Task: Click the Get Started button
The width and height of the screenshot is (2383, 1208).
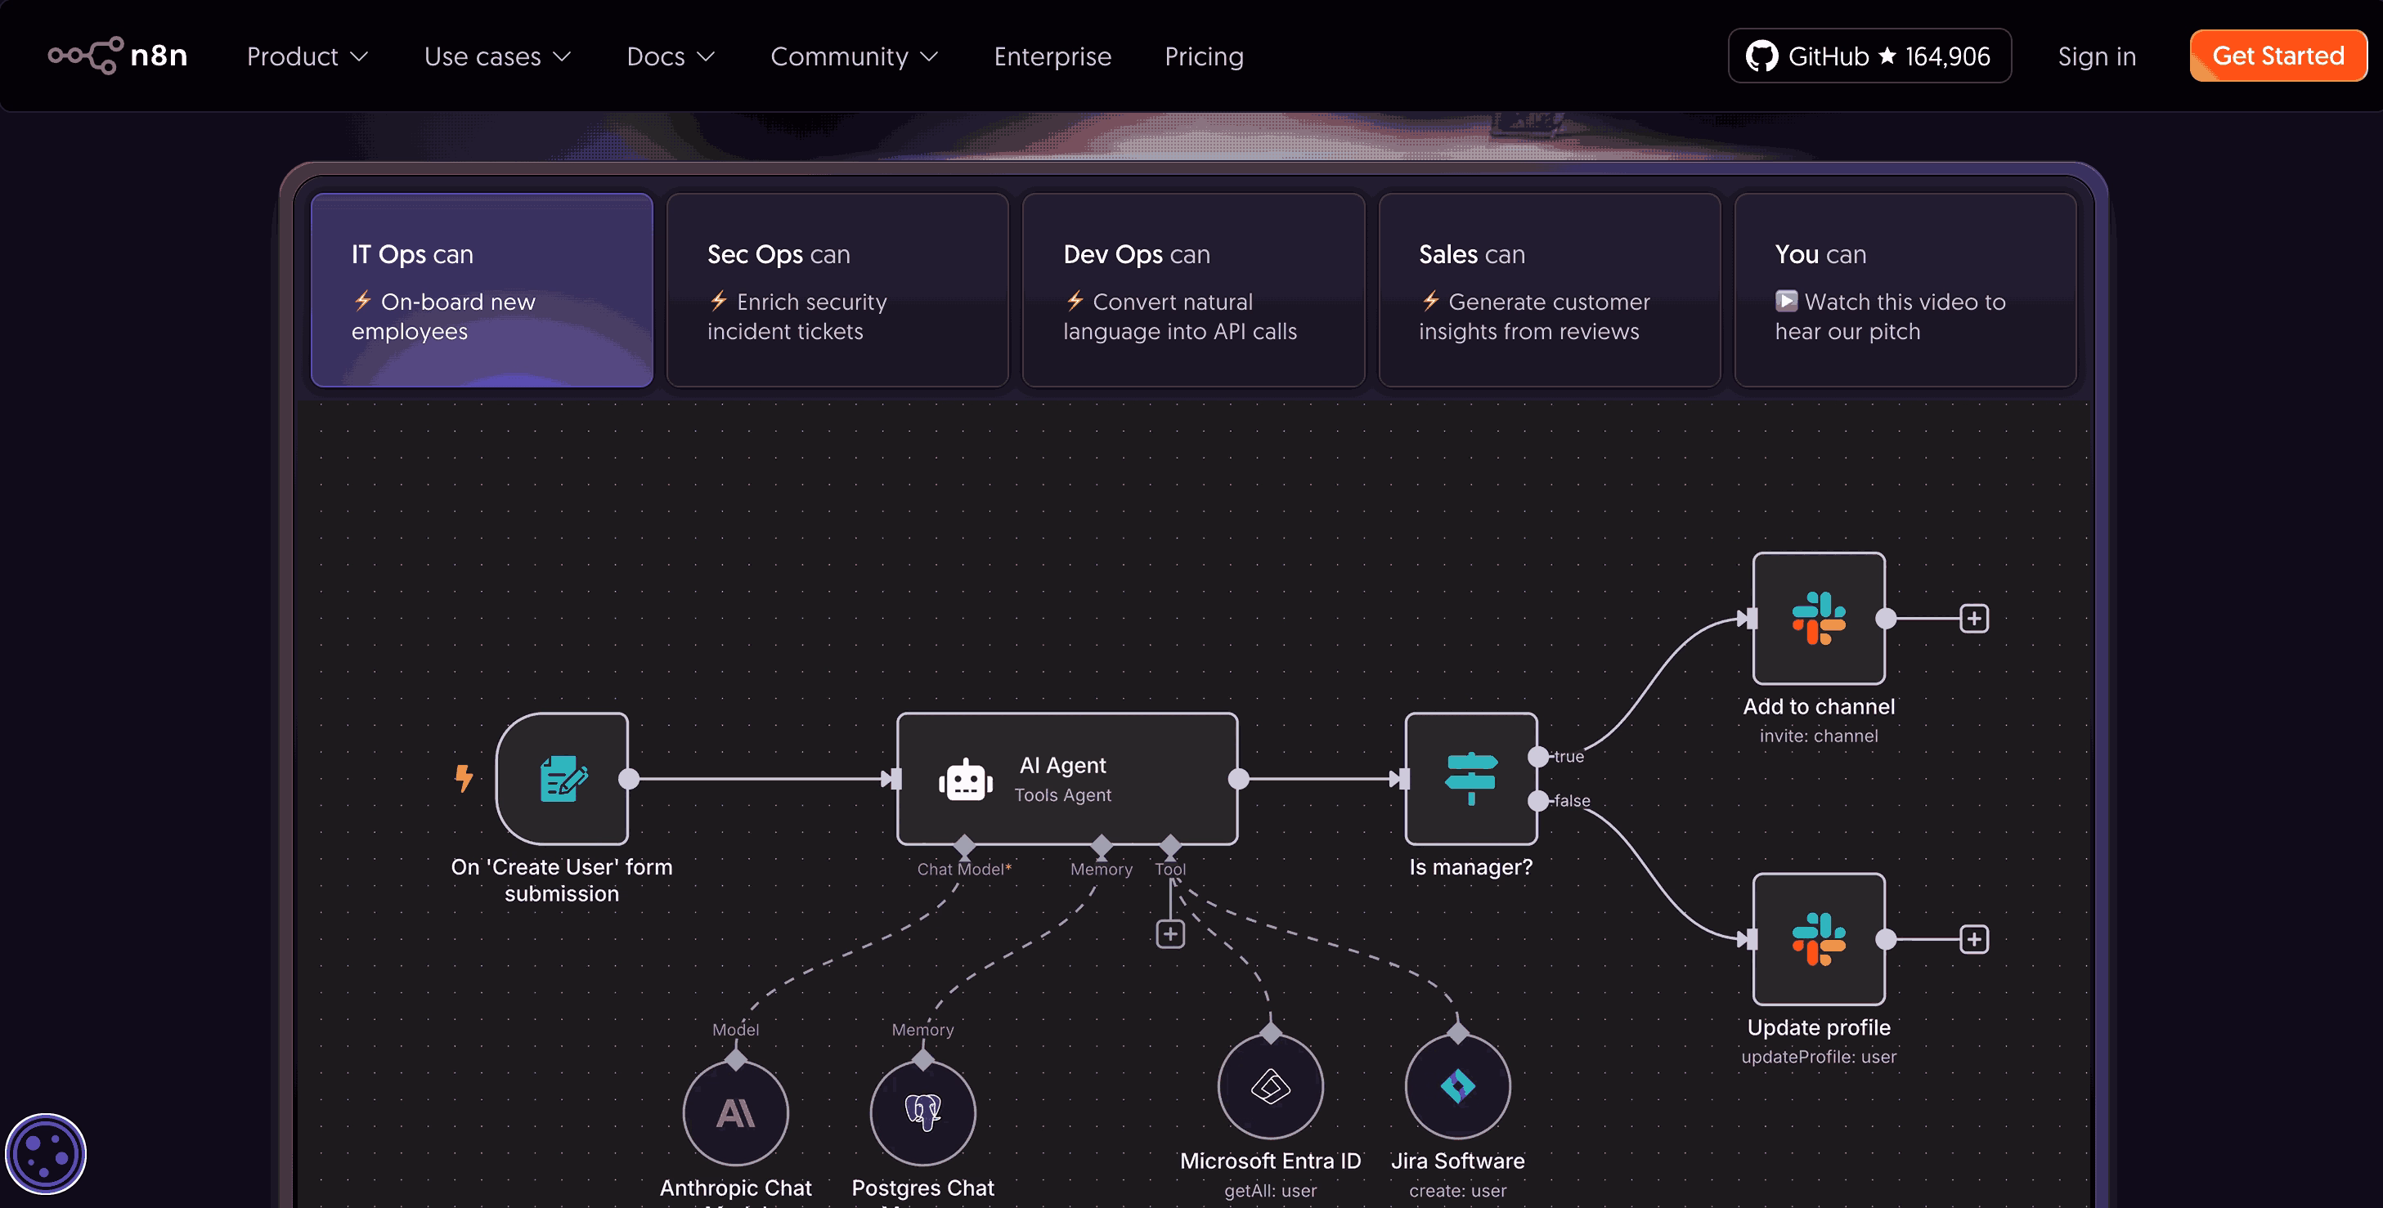Action: (x=2277, y=56)
